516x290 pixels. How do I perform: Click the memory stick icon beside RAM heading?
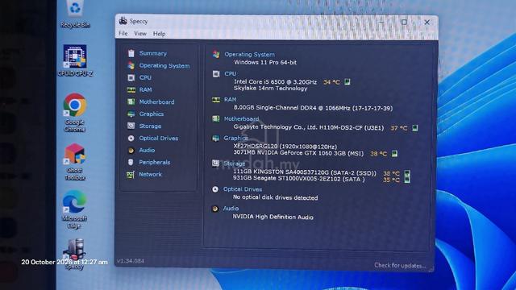216,100
